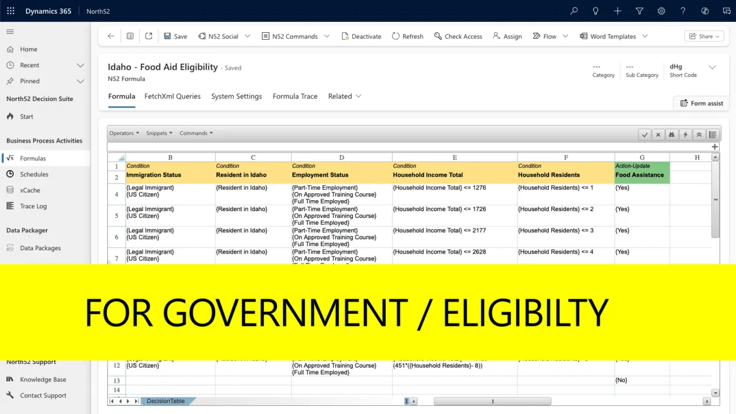The image size is (736, 414).
Task: Expand the Recent section chevron
Action: (80, 66)
